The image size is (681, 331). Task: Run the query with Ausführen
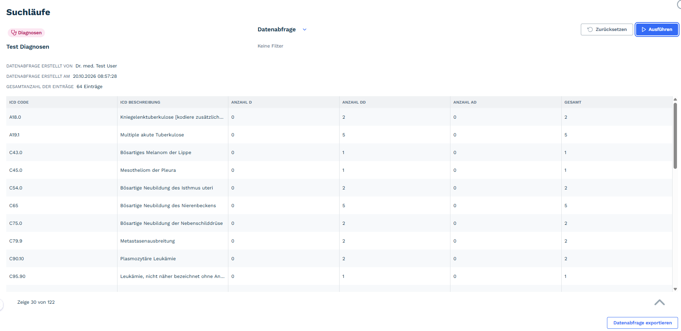(x=657, y=29)
